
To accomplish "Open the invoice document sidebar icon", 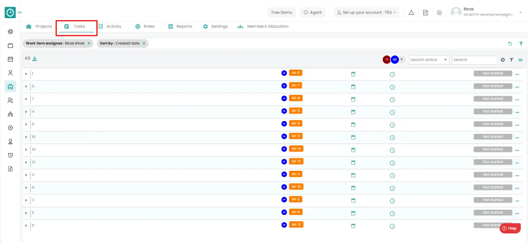I will point(10,169).
